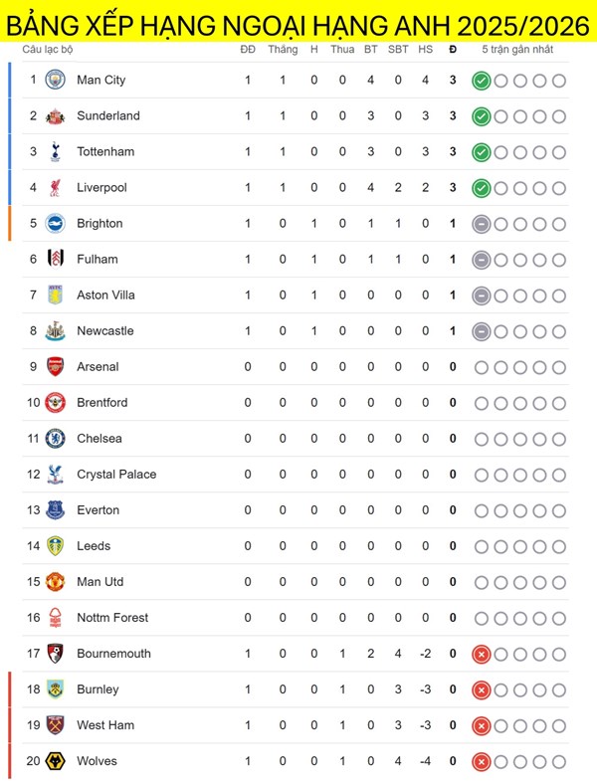Open the Newcastle team name link
Screen dimensions: 597x784
104,330
